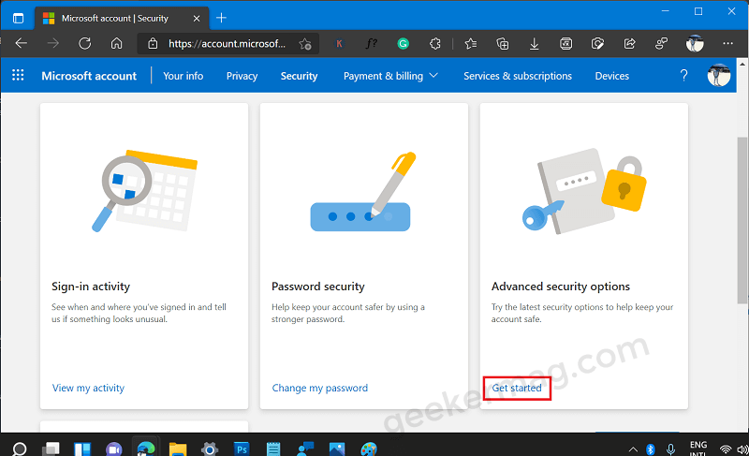This screenshot has height=456, width=749.
Task: Open Widgets from the taskbar
Action: pos(82,449)
